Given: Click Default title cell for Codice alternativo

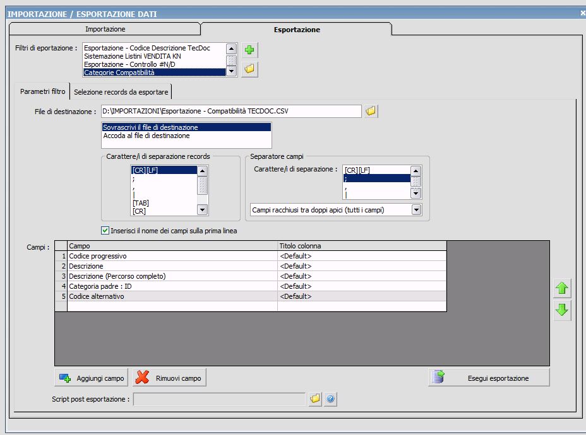Looking at the screenshot, I should point(362,296).
